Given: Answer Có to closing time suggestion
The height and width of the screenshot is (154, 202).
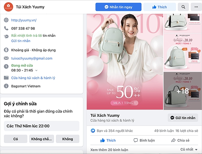Looking at the screenshot, I should point(15,139).
